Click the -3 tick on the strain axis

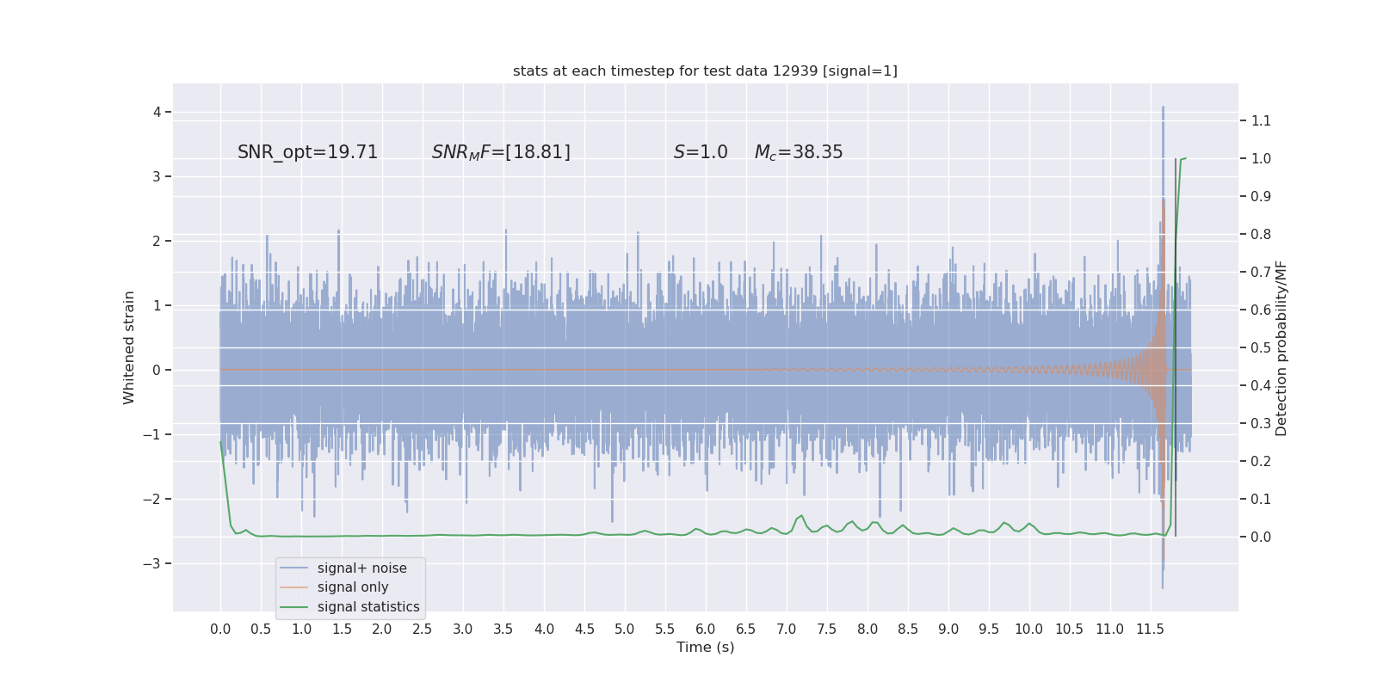click(x=151, y=563)
